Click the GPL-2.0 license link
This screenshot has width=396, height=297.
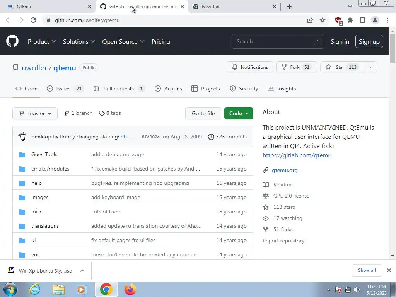tap(291, 196)
